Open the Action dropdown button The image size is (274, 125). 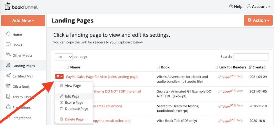pos(258,20)
